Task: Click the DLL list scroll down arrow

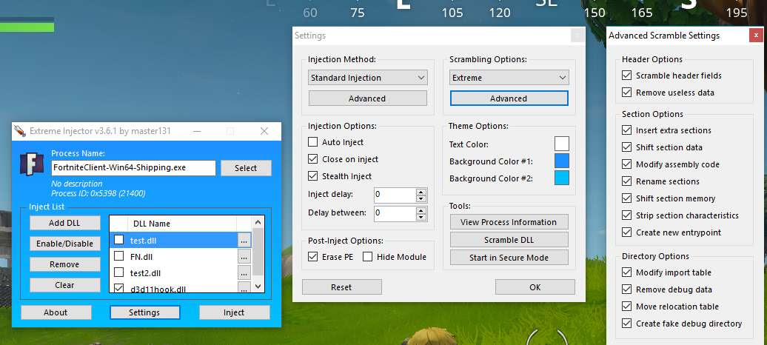Action: click(x=259, y=287)
